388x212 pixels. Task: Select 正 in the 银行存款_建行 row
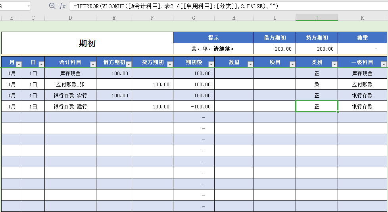tap(317, 106)
